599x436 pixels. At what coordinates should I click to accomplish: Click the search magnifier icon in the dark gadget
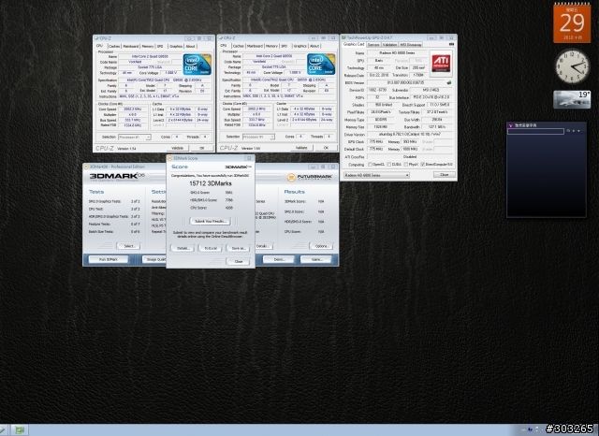pos(568,131)
